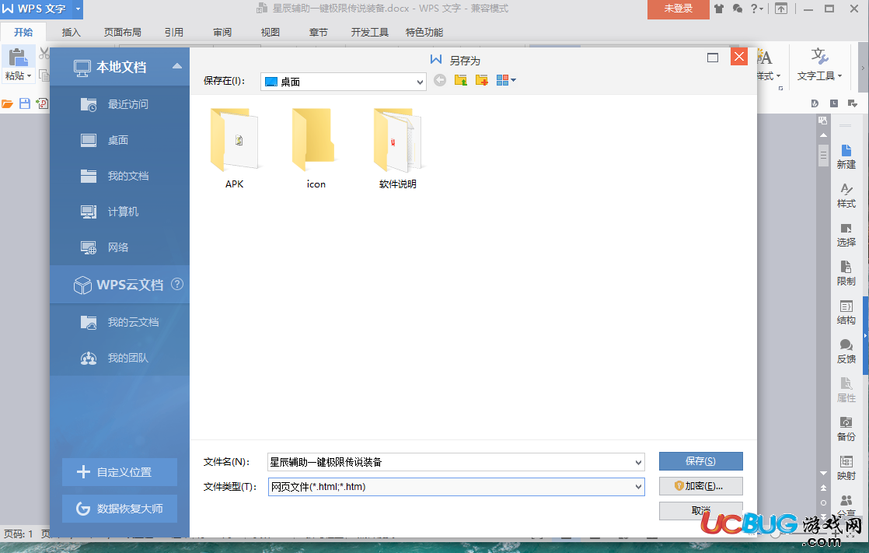869x553 pixels.
Task: Expand the 文件类型 dropdown arrow
Action: click(x=638, y=487)
